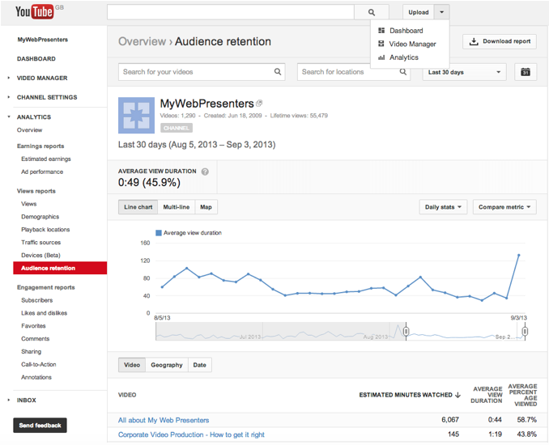Open Ad performance report

tap(42, 172)
